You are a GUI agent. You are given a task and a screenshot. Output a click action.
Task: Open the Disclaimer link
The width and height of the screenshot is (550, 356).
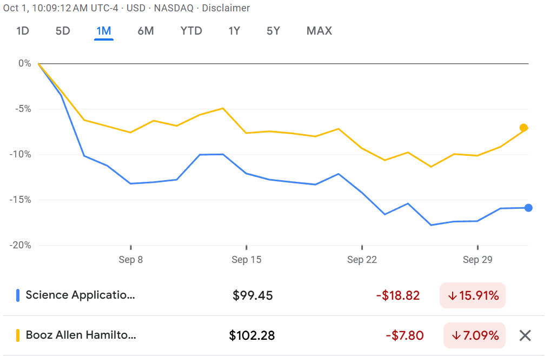click(x=226, y=8)
